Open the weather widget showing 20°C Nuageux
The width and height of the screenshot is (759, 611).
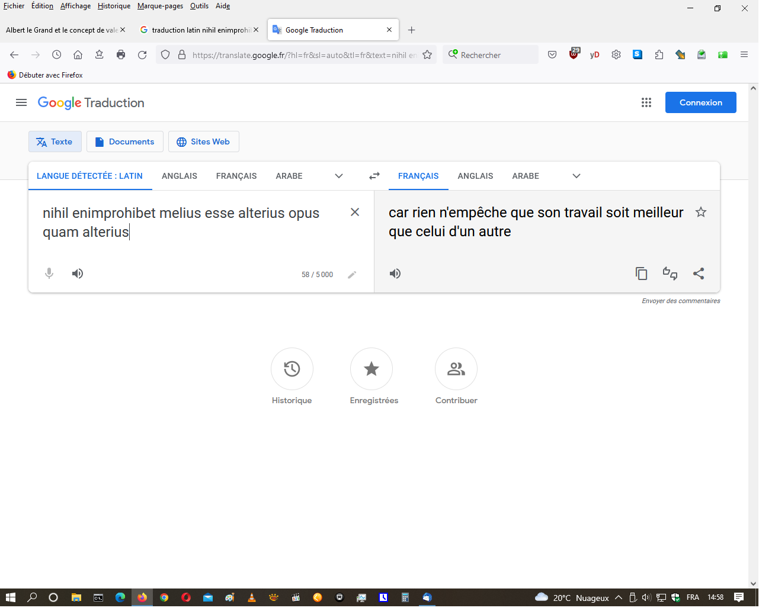coord(572,597)
